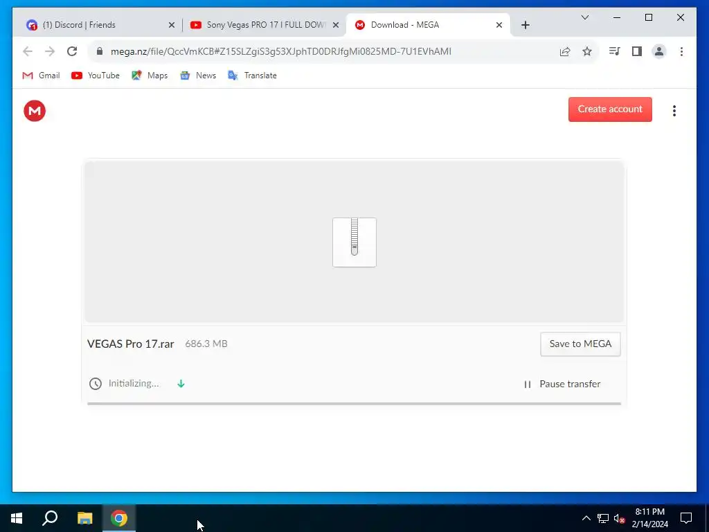Screen dimensions: 709x532
Task: Open Windows taskbar search
Action: pos(50,518)
